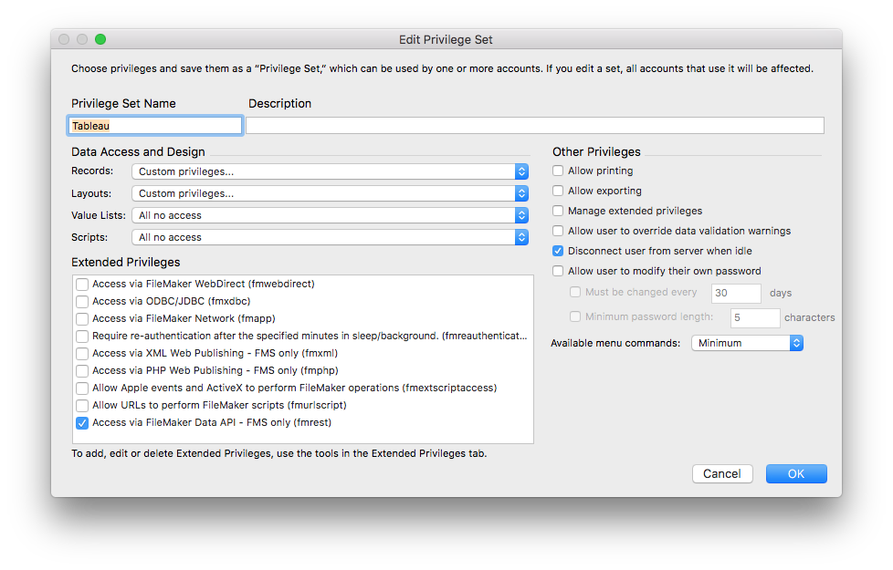Enable Manage extended privileges
Image resolution: width=893 pixels, height=570 pixels.
click(x=558, y=212)
